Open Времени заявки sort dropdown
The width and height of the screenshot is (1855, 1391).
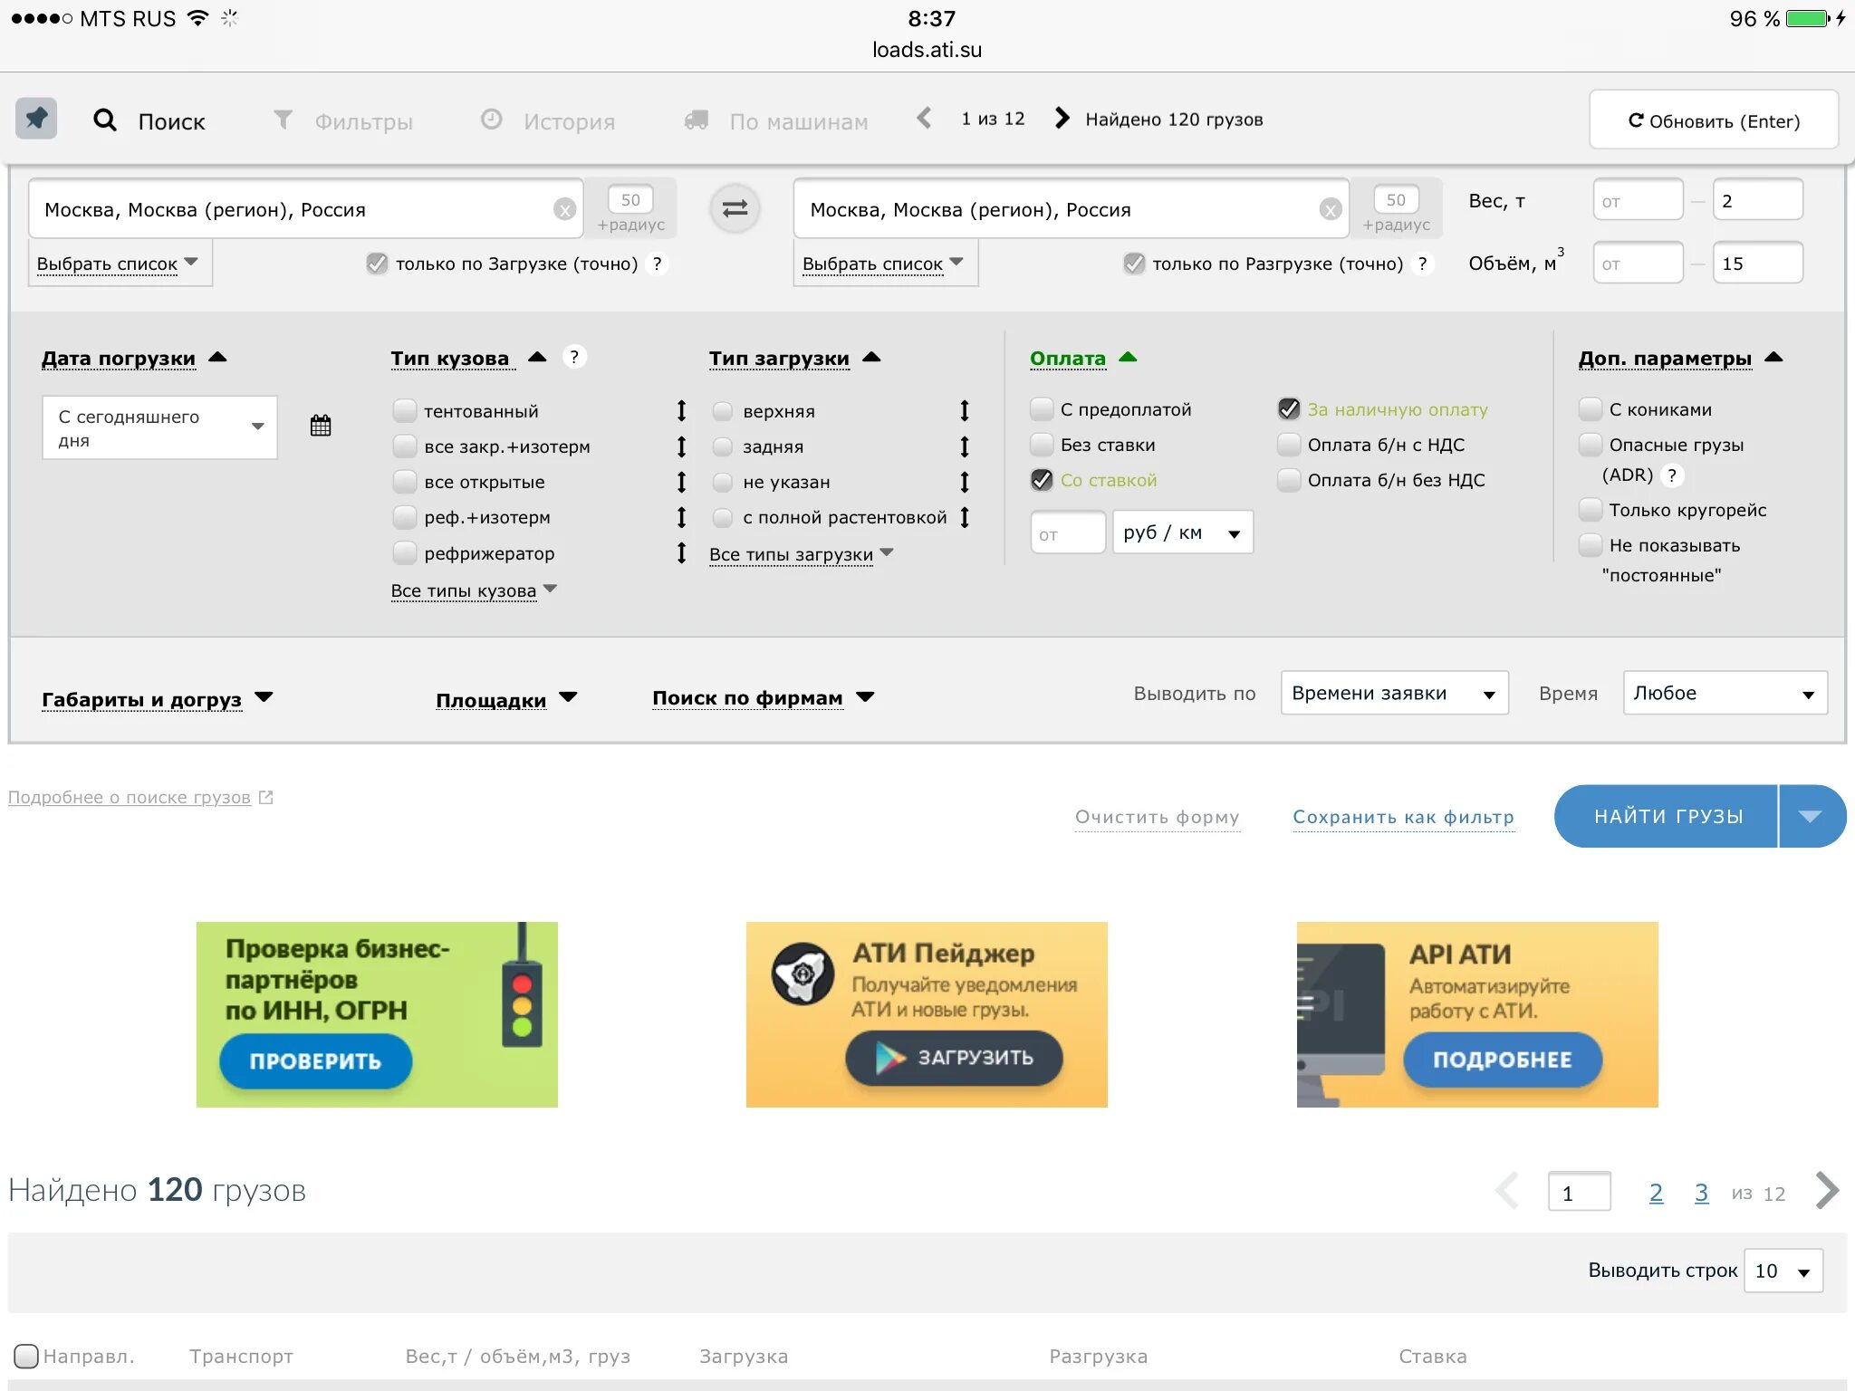(x=1395, y=694)
